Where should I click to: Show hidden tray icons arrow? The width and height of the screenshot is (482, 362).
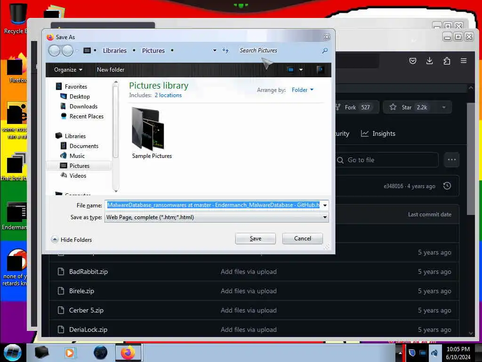pyautogui.click(x=400, y=353)
